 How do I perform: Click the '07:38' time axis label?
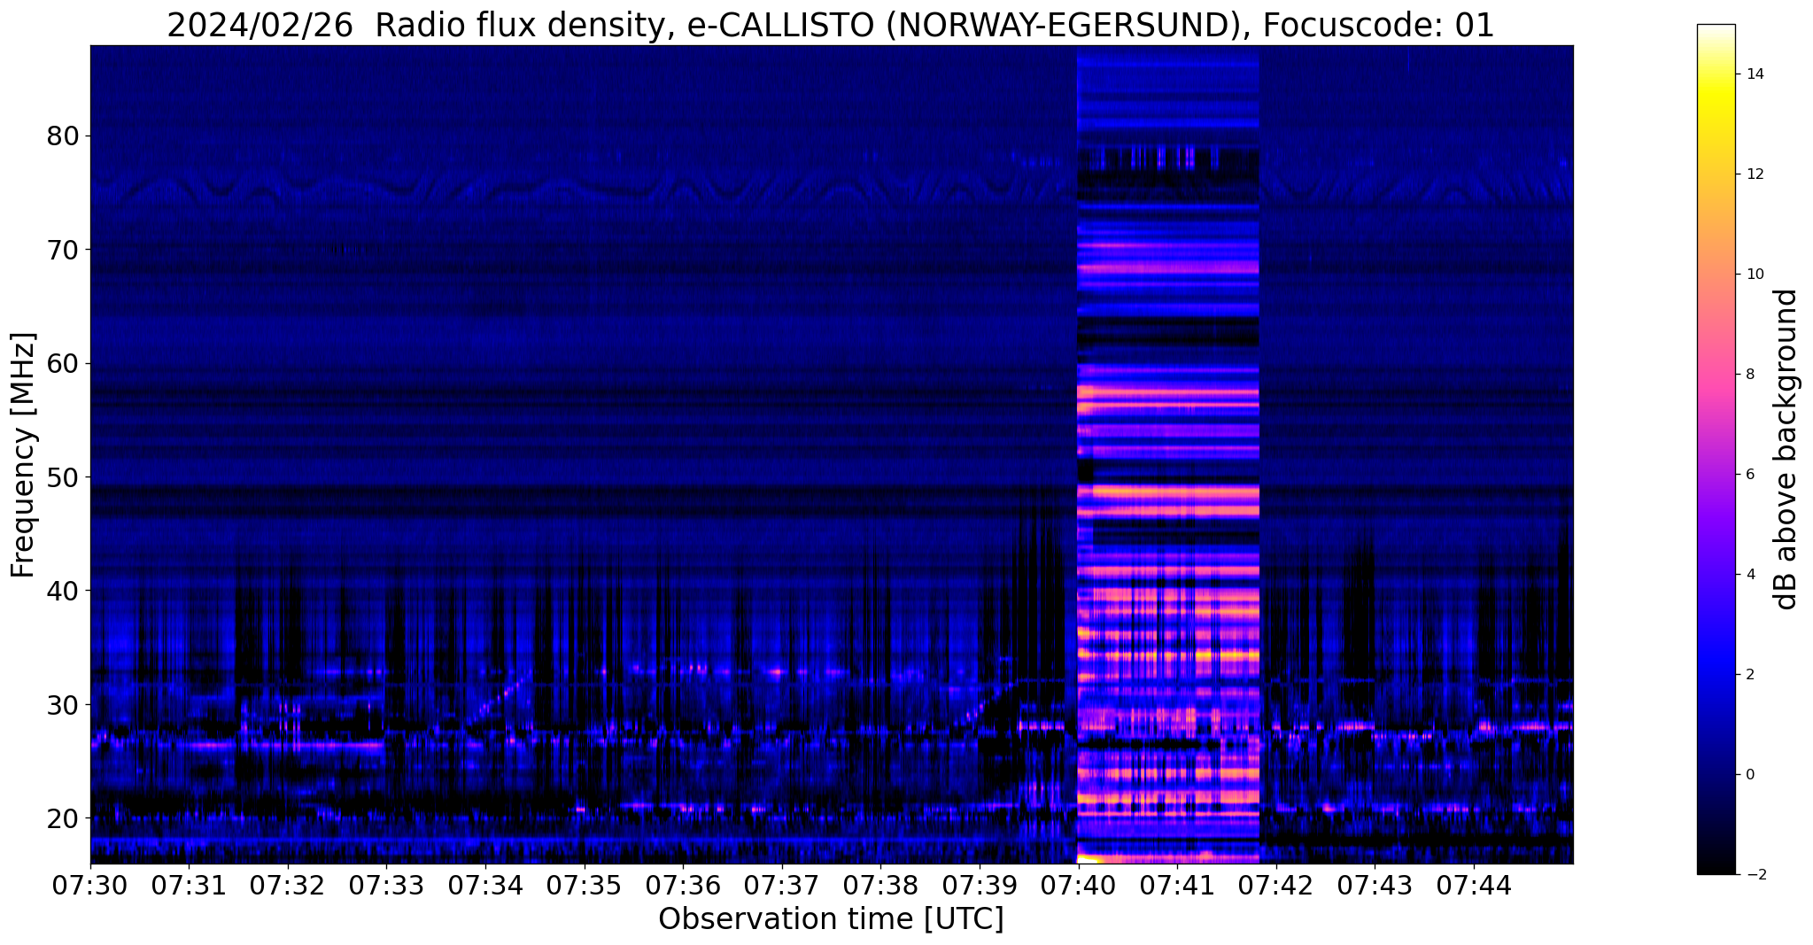click(880, 886)
